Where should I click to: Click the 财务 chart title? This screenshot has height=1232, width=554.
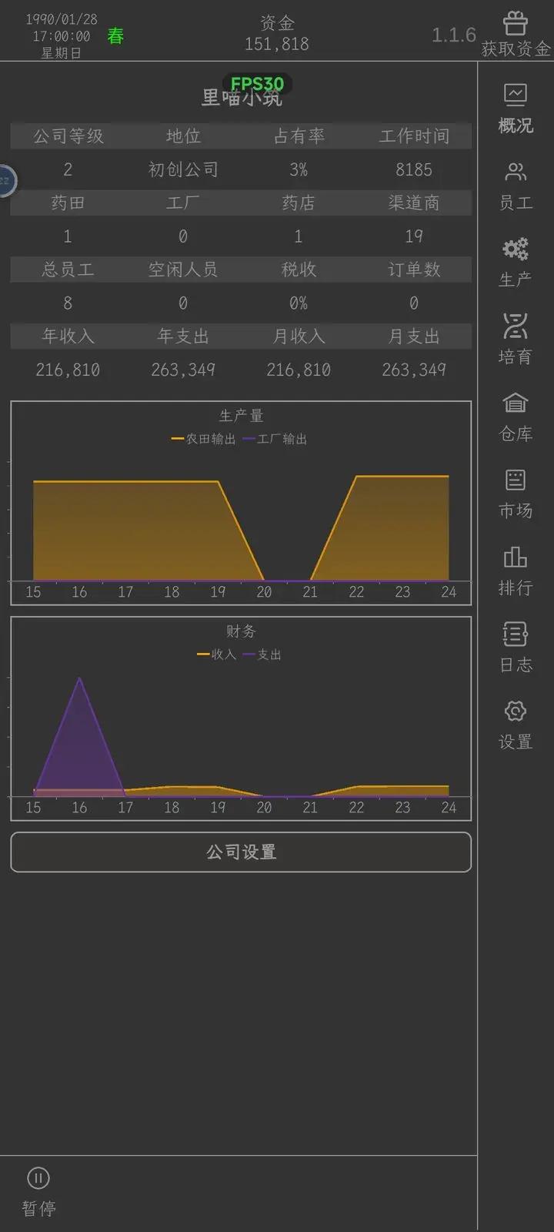click(241, 631)
